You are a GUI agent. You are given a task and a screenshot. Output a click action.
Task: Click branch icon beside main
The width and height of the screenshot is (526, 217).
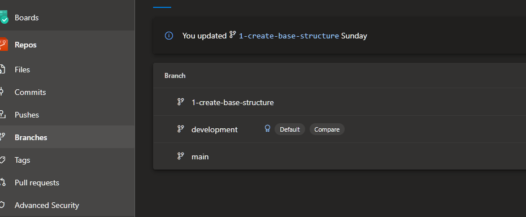pos(180,156)
